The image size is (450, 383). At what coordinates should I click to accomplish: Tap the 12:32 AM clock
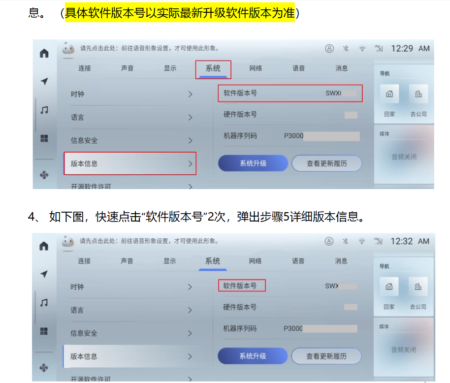pyautogui.click(x=410, y=241)
